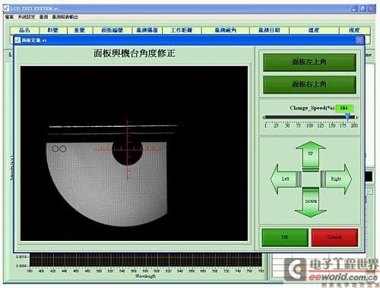This screenshot has width=380, height=288.
Task: Click the Change_Speed slider handle
Action: point(348,117)
